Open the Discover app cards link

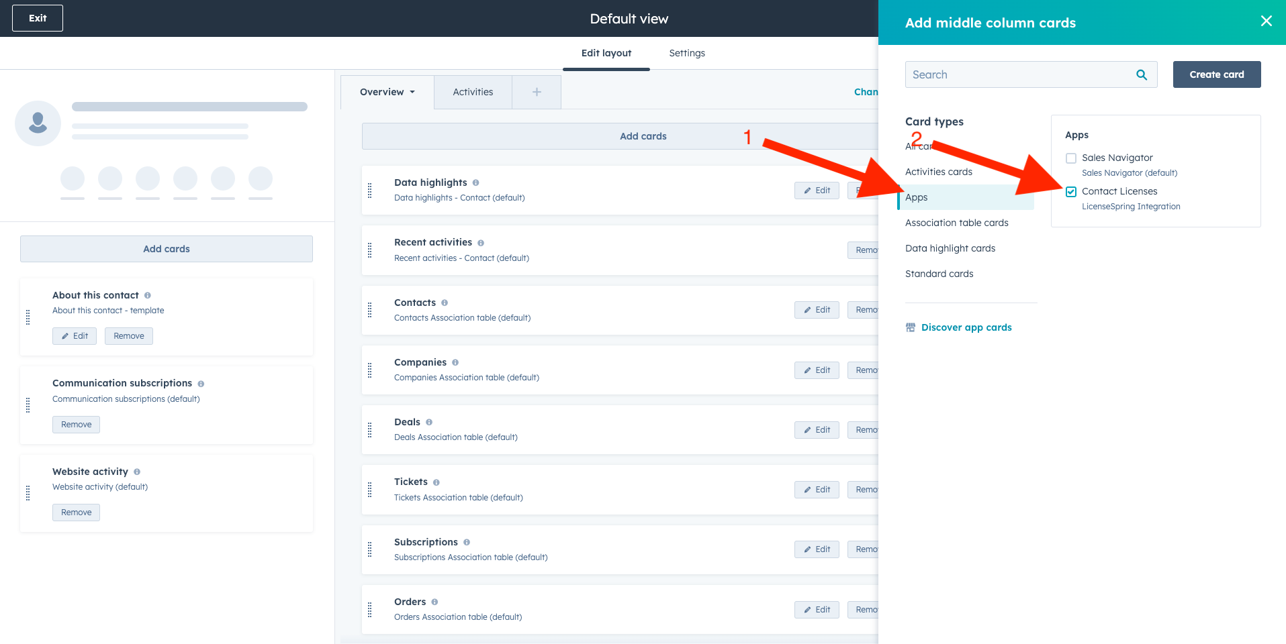[x=966, y=327]
